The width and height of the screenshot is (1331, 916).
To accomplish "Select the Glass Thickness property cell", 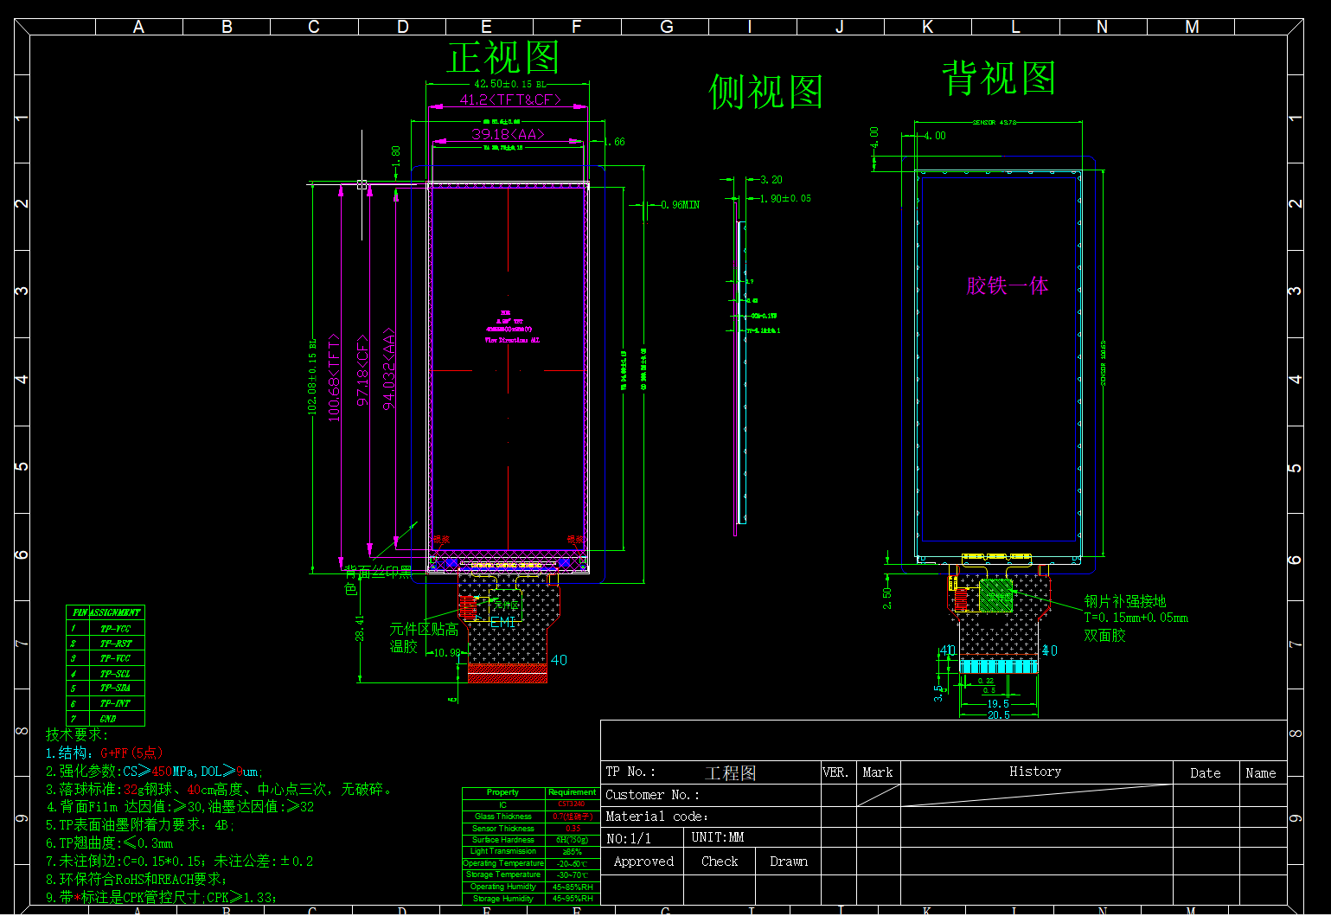I will click(x=503, y=817).
